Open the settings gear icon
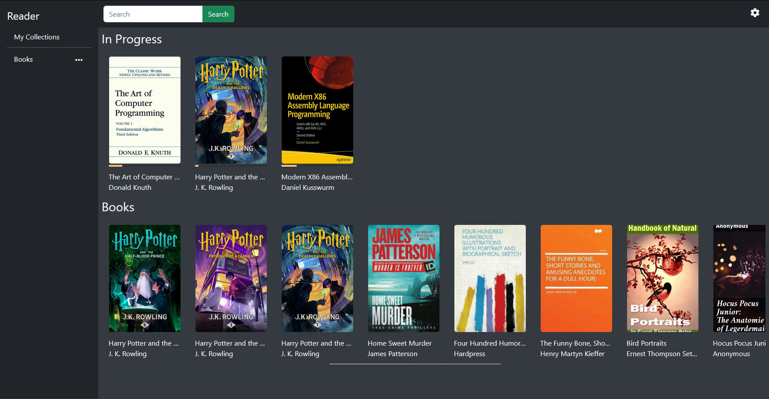The height and width of the screenshot is (399, 769). [755, 13]
